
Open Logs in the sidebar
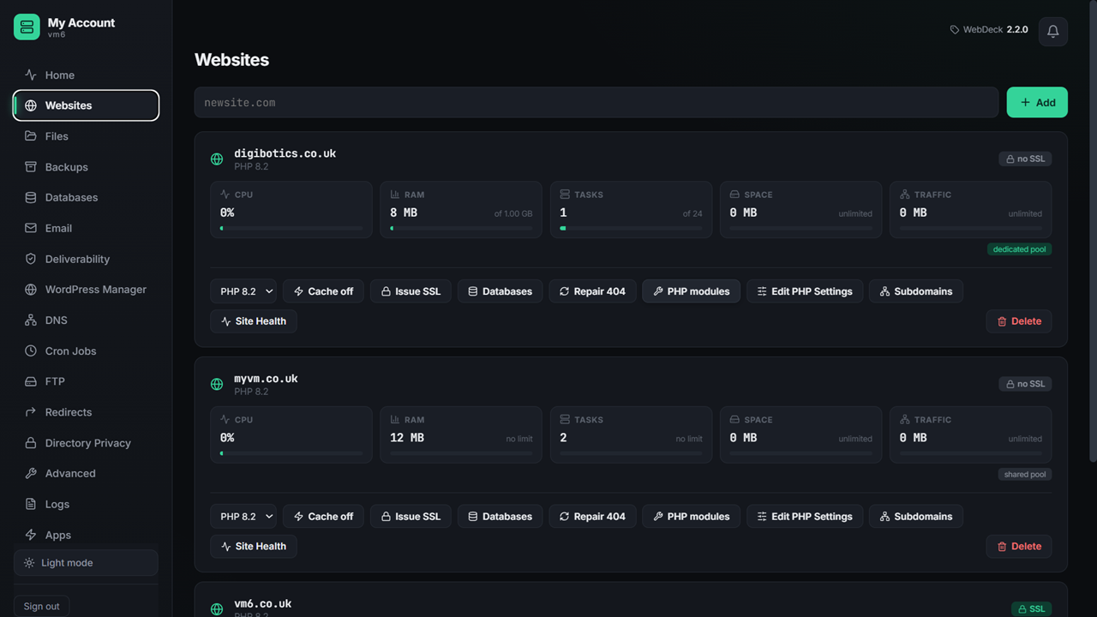click(86, 504)
